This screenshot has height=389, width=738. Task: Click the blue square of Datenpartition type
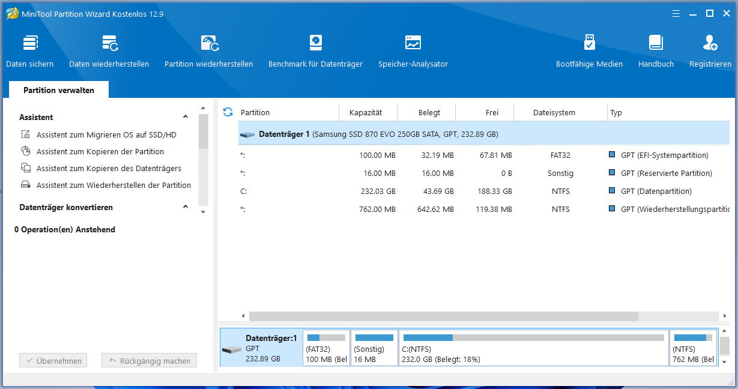pyautogui.click(x=612, y=191)
